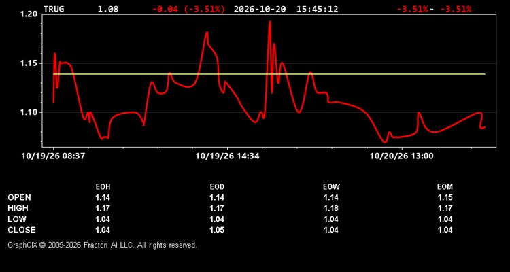Click the 1.15 y-axis label
Screen dimensions: 510x272
click(x=30, y=63)
